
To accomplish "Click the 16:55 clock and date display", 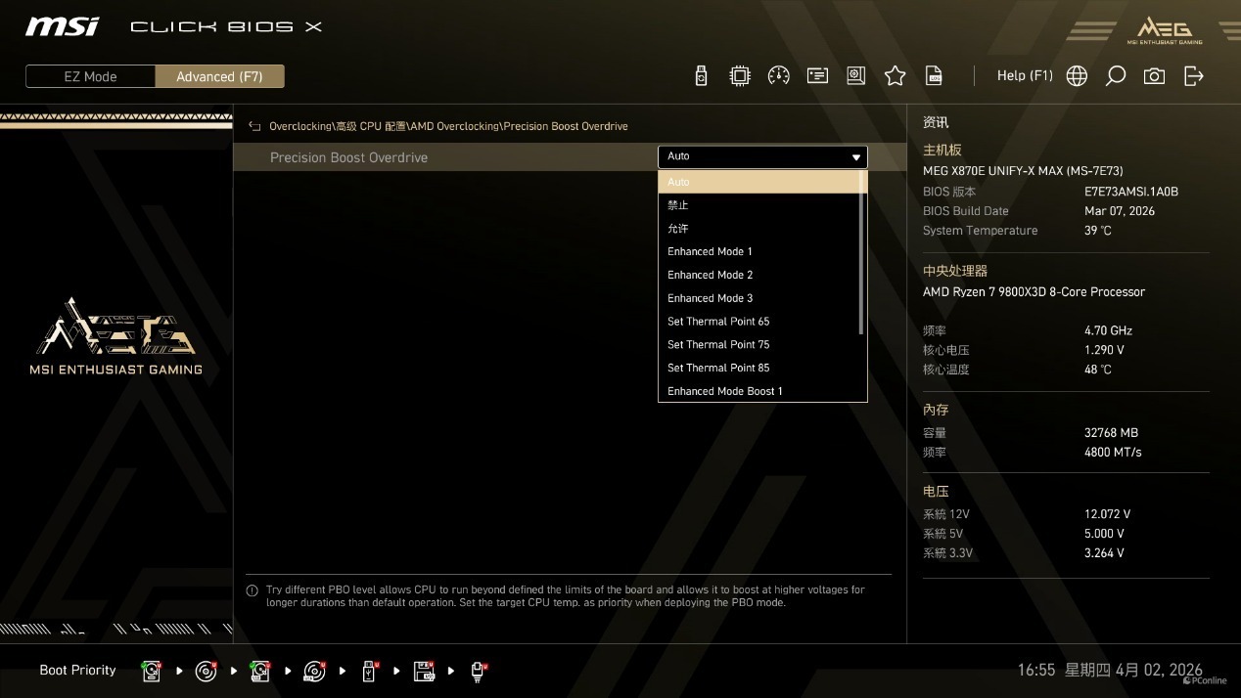I will pyautogui.click(x=1110, y=671).
